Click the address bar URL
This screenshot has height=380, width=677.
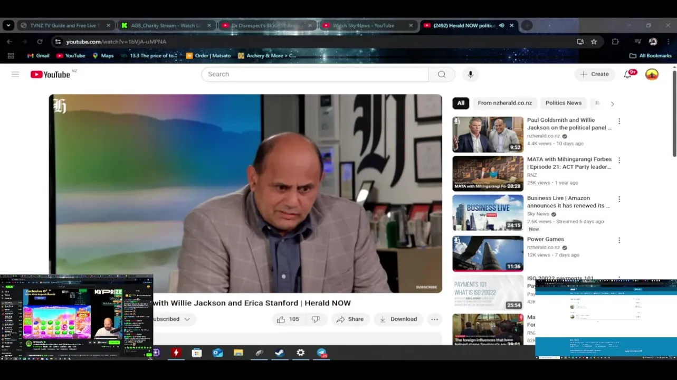116,42
